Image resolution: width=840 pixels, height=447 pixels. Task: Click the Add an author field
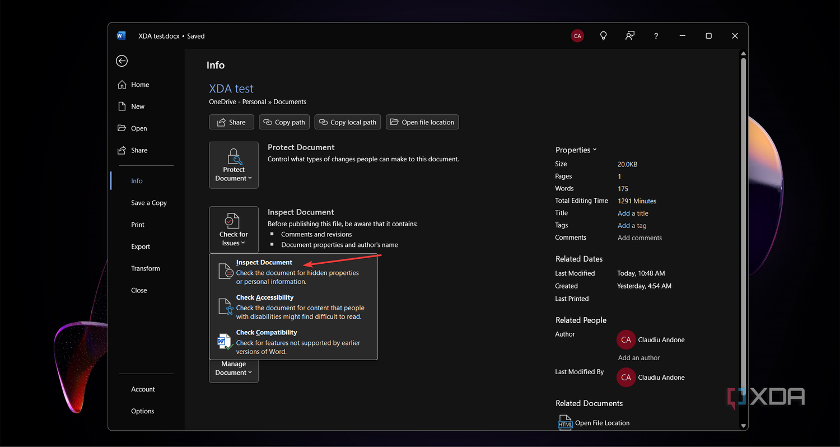click(639, 358)
